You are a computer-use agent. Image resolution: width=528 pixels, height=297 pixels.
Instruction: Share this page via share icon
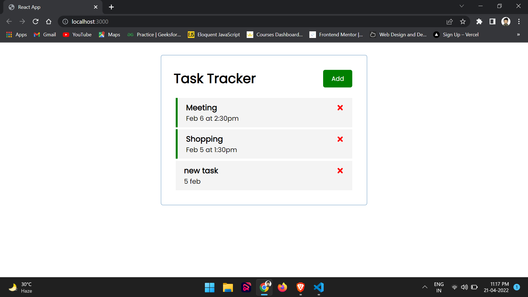point(450,21)
